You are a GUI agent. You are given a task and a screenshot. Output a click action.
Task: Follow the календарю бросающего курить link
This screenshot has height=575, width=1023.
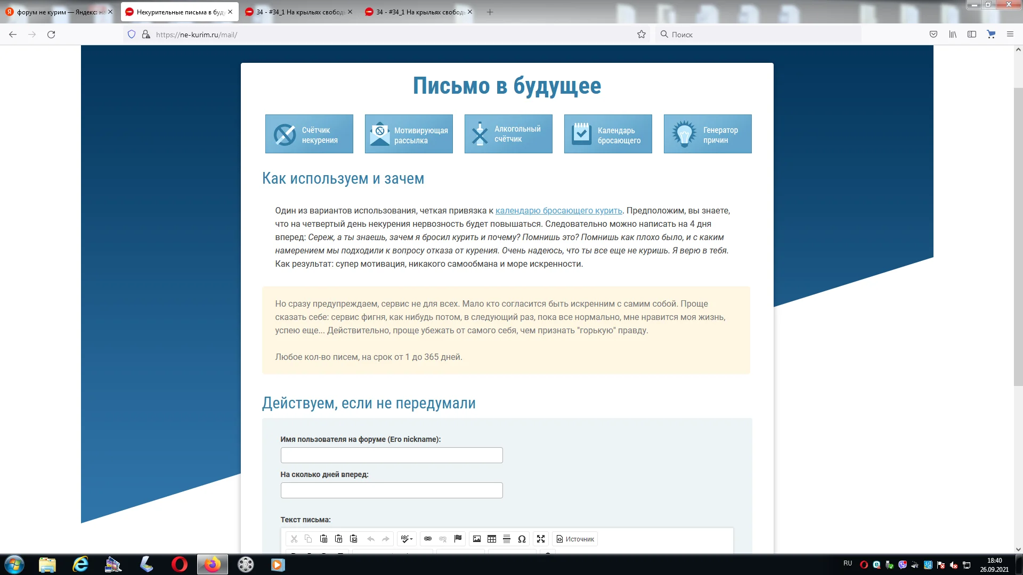click(x=558, y=211)
